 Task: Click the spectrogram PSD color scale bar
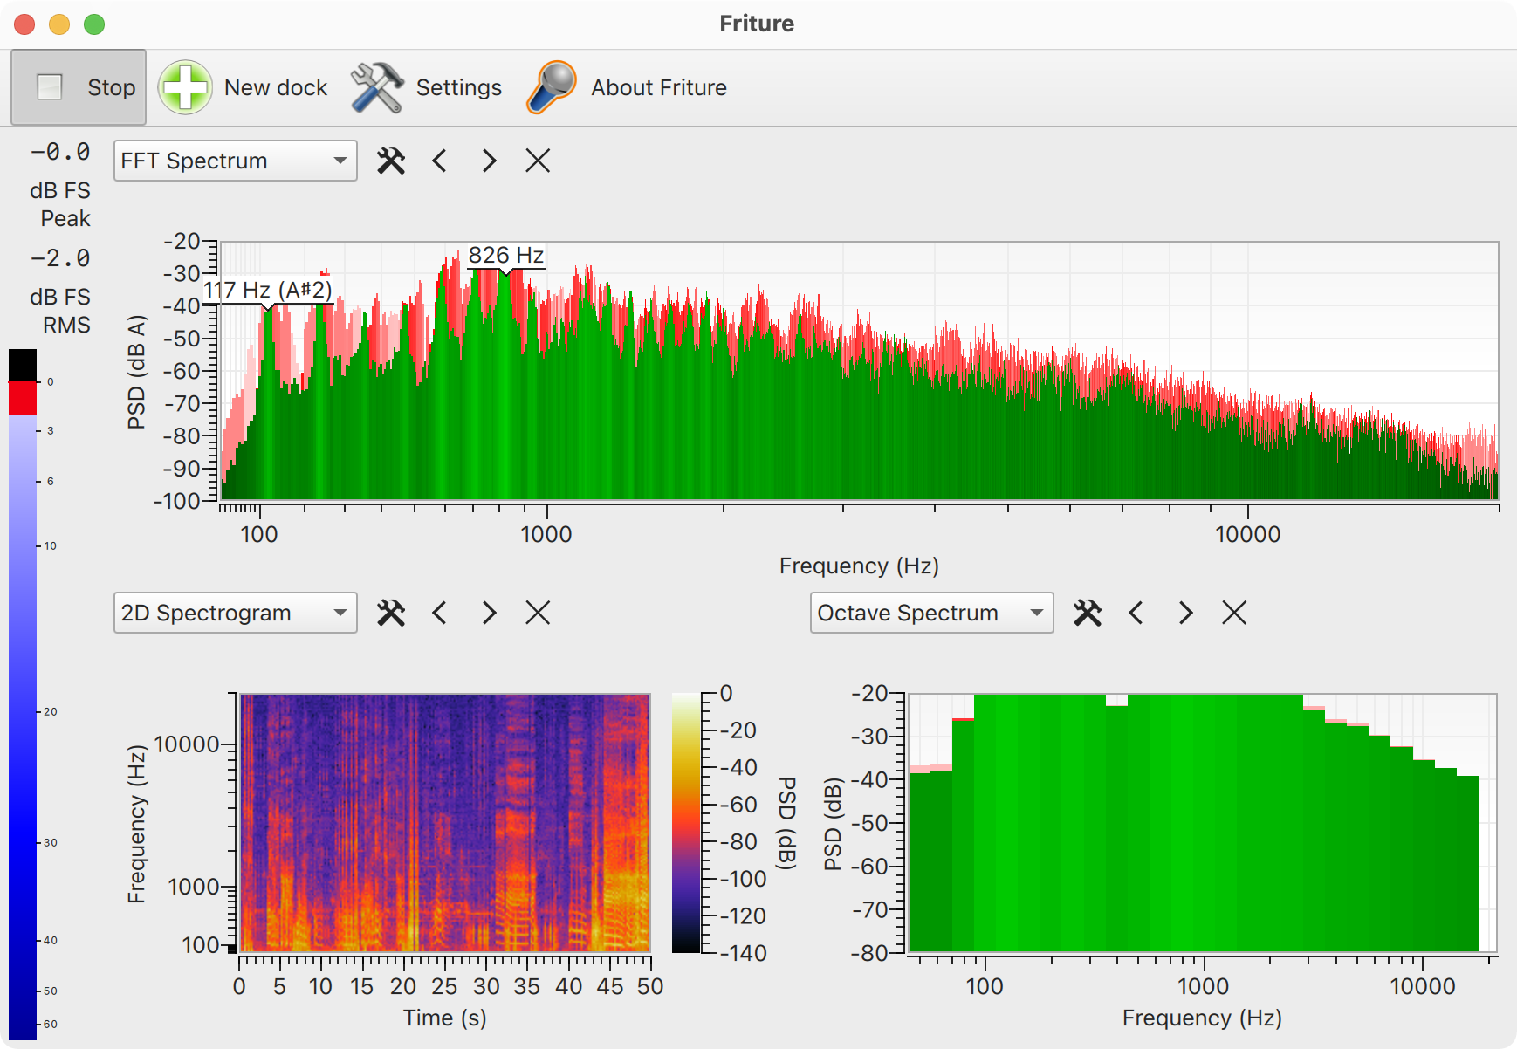(x=686, y=823)
